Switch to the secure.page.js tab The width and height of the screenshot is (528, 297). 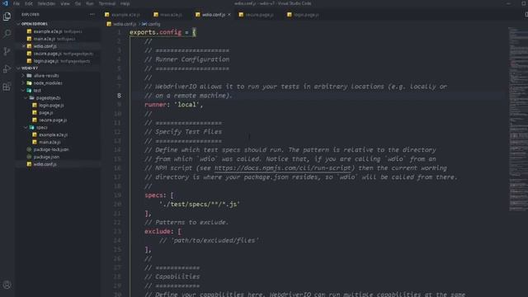[259, 15]
